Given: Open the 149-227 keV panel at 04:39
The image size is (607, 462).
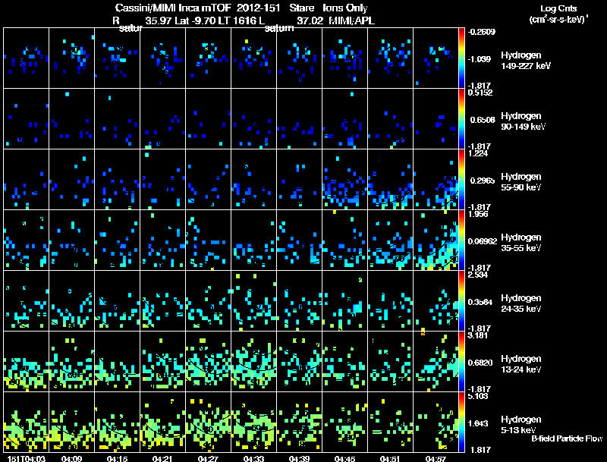Looking at the screenshot, I should (299, 58).
